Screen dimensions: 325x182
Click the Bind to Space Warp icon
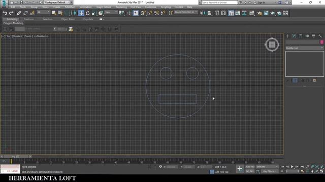(x=32, y=13)
